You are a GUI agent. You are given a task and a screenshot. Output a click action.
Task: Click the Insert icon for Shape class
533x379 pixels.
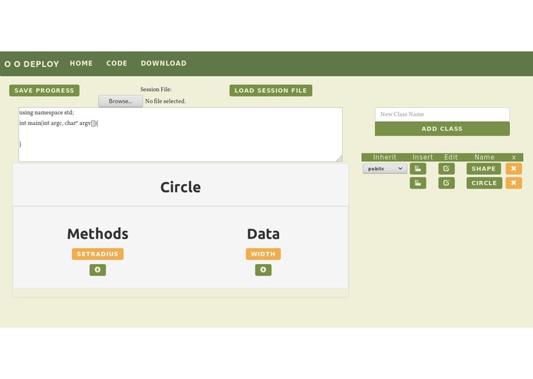(x=418, y=169)
